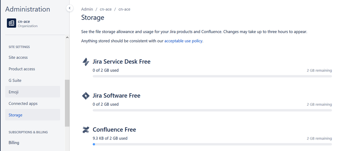Click the sidebar scrollbar thumb
345x151 pixels.
click(x=67, y=103)
